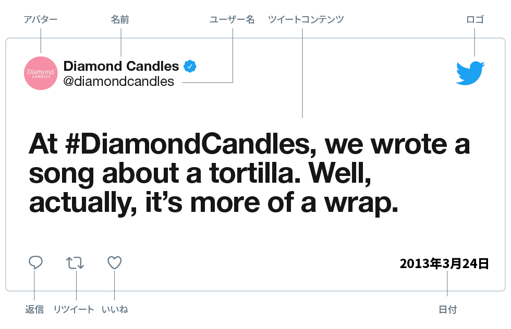Click the blue verified checkmark badge
Screen dimensions: 511x329
pos(190,66)
